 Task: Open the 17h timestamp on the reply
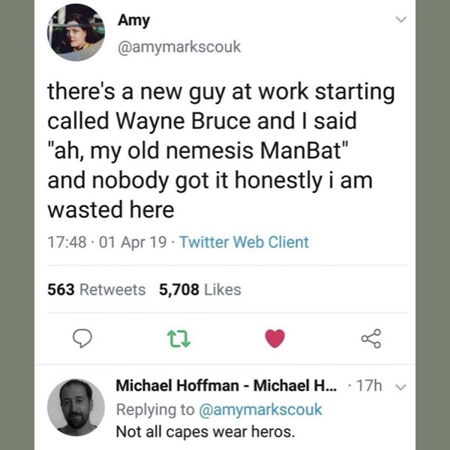(x=370, y=385)
